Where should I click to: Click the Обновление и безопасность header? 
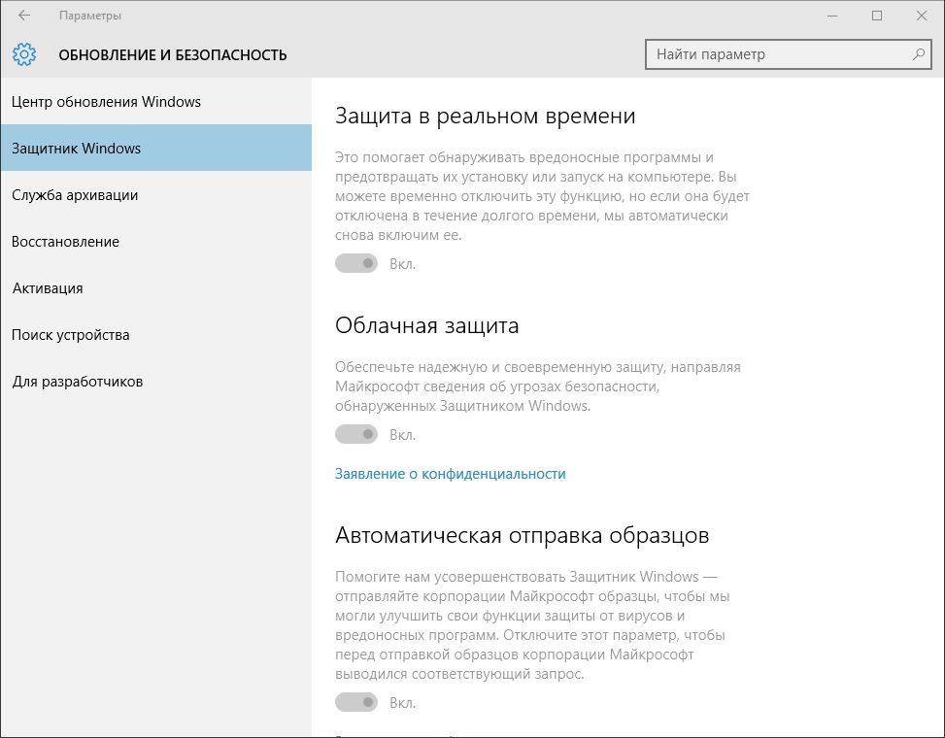point(173,54)
